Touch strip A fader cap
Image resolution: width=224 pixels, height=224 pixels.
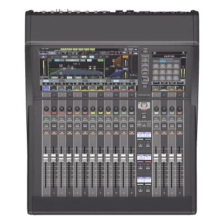pos(156,158)
